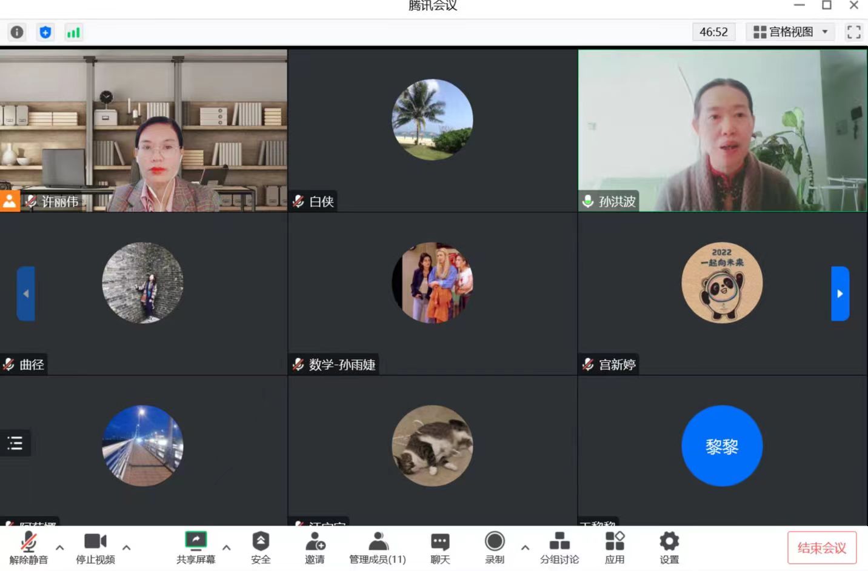Expand the share screen options arrow
The width and height of the screenshot is (868, 571).
tap(226, 547)
